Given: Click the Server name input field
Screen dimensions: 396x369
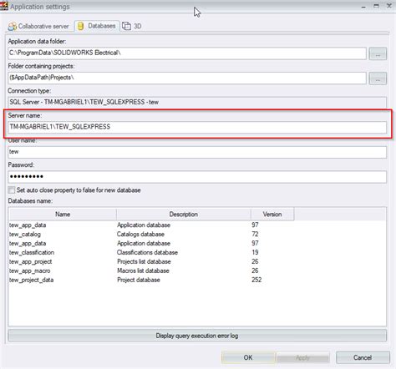Looking at the screenshot, I should (197, 127).
